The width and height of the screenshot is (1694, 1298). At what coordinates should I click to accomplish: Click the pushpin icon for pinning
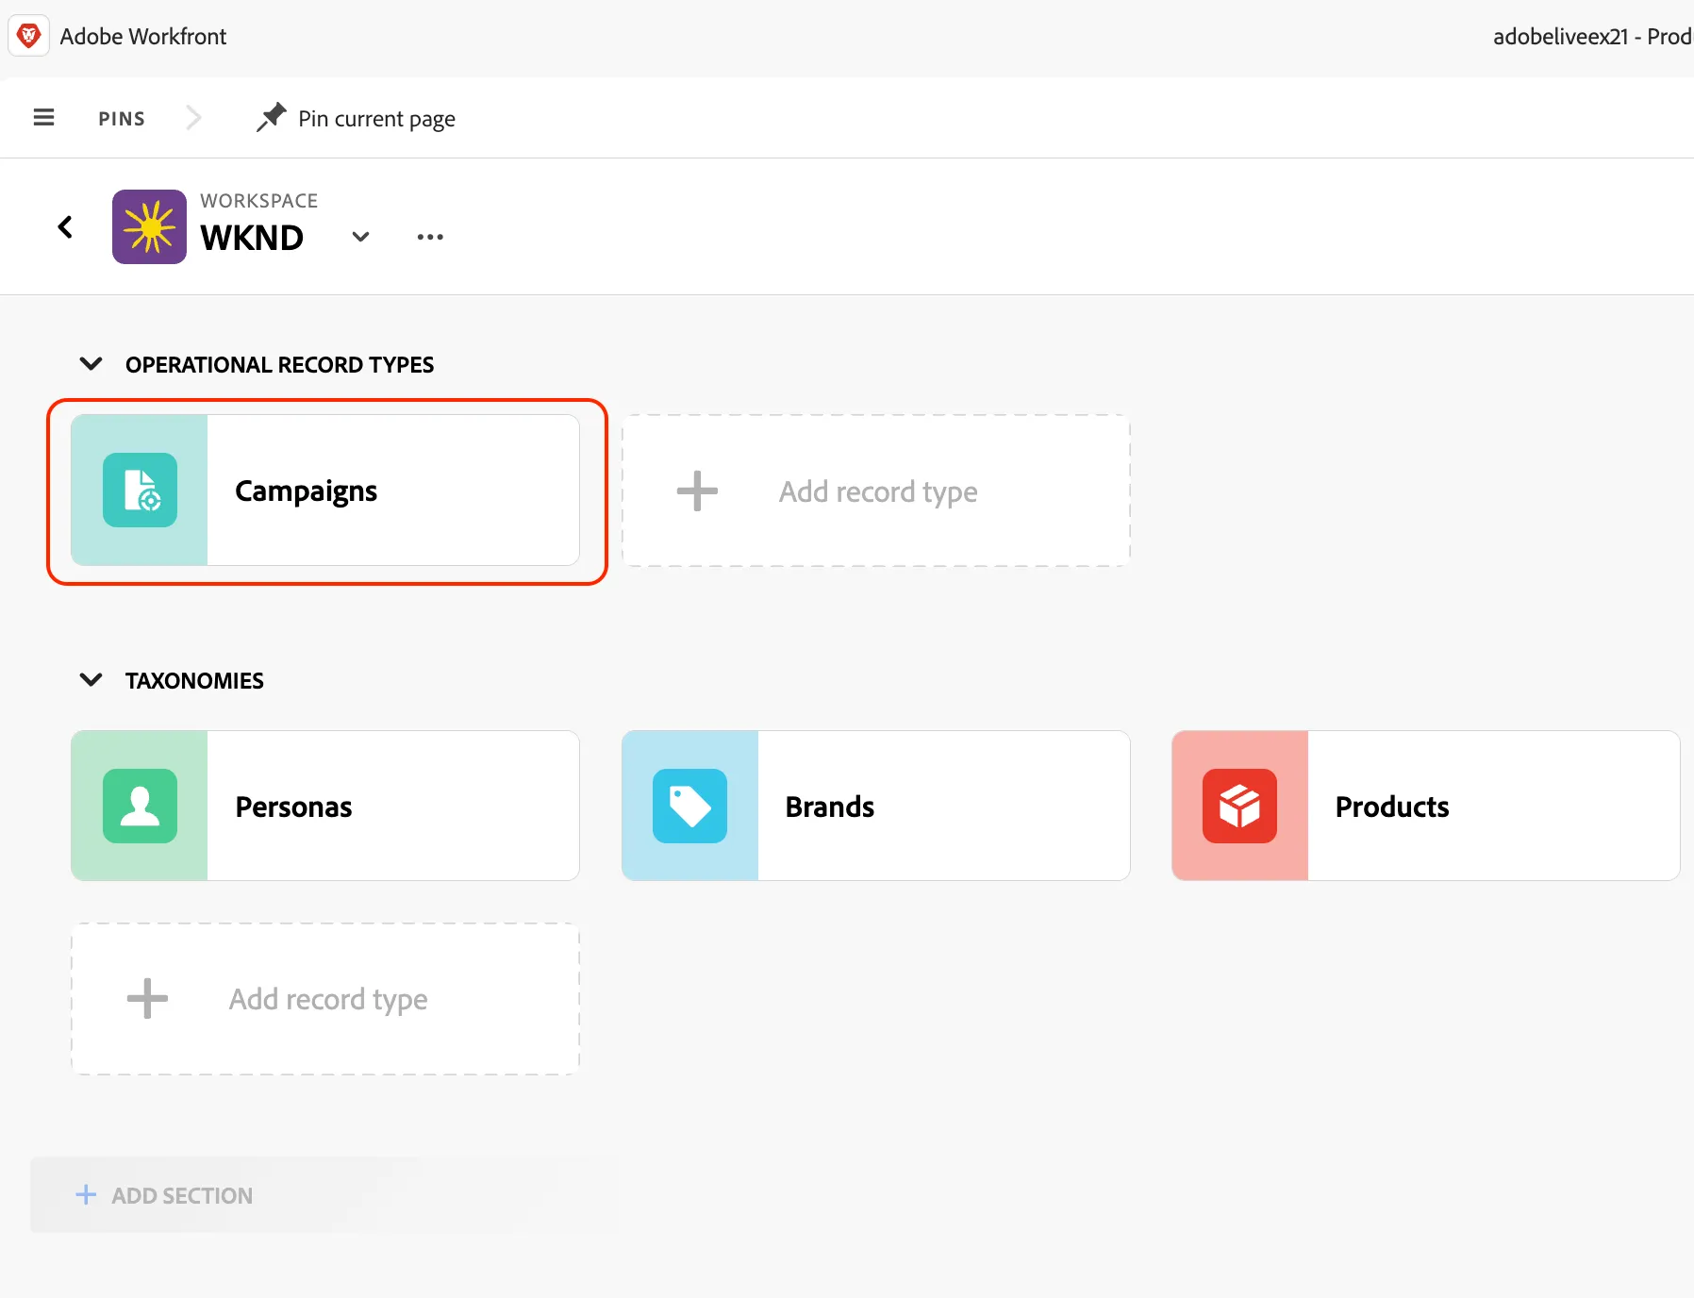click(272, 118)
